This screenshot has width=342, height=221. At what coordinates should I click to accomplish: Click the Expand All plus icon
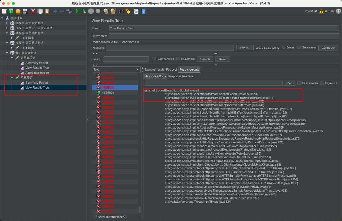click(x=55, y=11)
